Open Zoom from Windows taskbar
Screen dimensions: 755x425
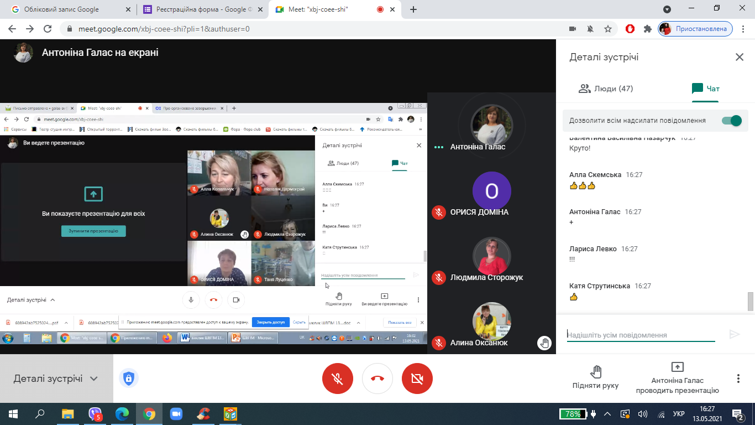176,414
